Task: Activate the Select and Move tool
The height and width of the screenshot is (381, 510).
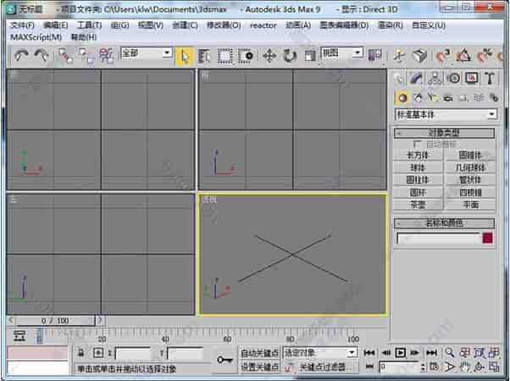Action: (269, 55)
